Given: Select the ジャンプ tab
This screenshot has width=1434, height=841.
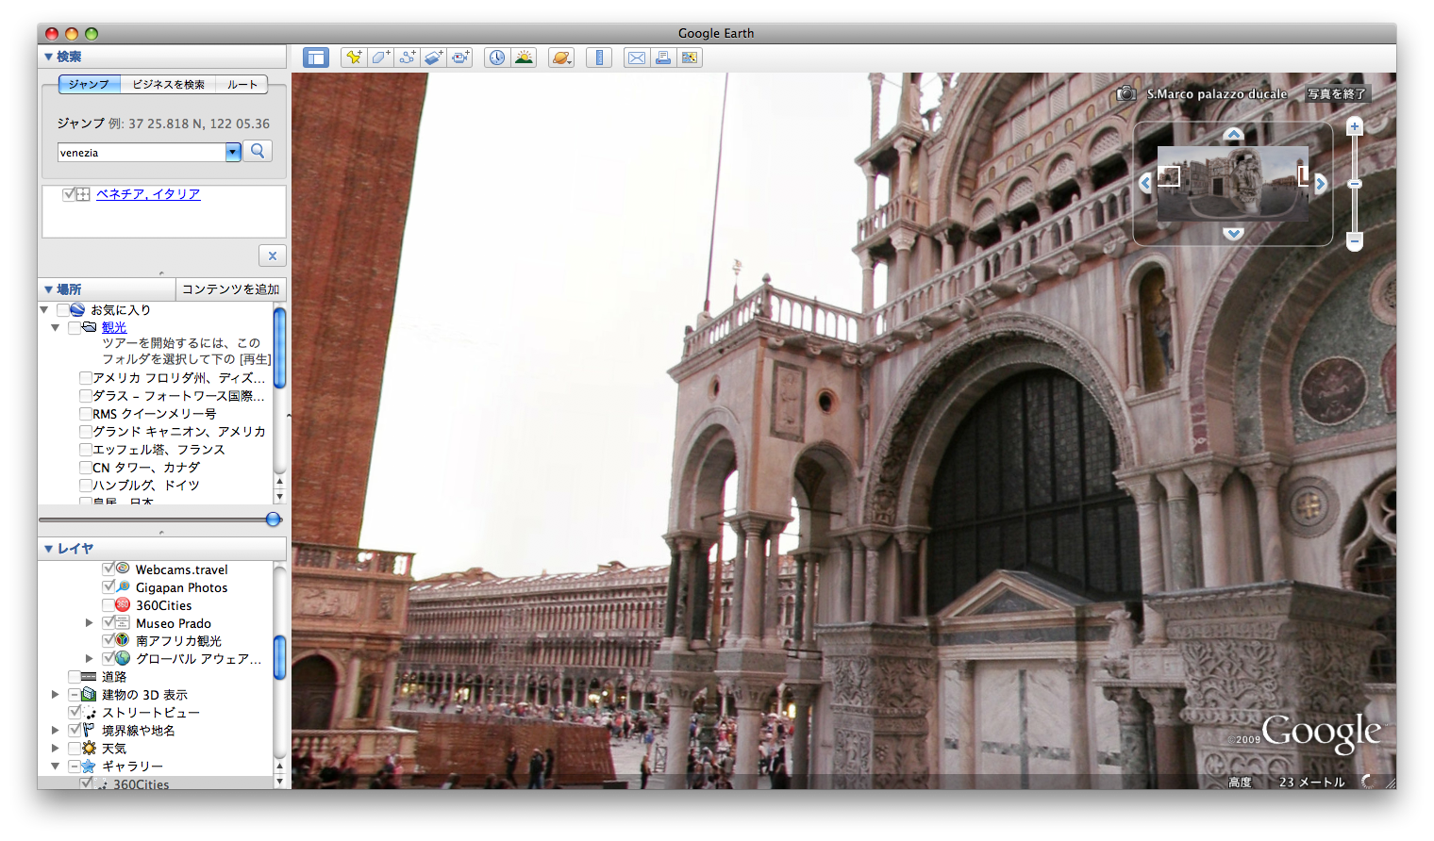Looking at the screenshot, I should [x=90, y=84].
